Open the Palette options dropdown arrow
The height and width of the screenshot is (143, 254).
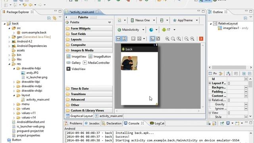coord(110,22)
